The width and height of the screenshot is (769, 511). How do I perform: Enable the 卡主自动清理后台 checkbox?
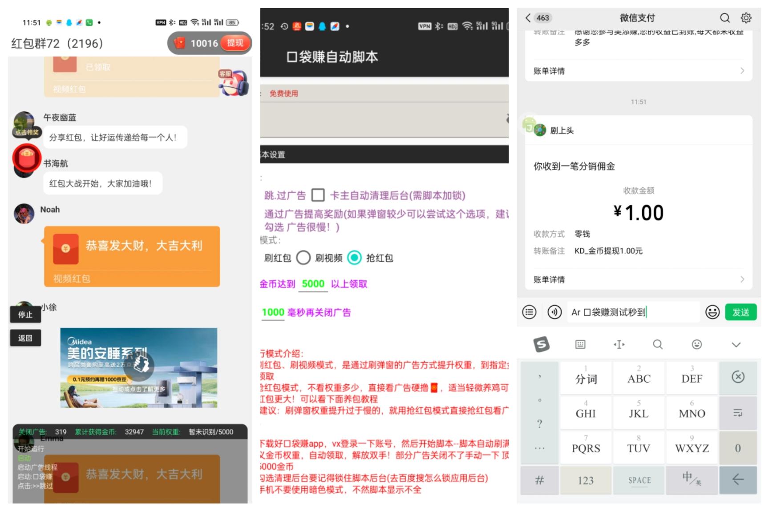pos(318,195)
